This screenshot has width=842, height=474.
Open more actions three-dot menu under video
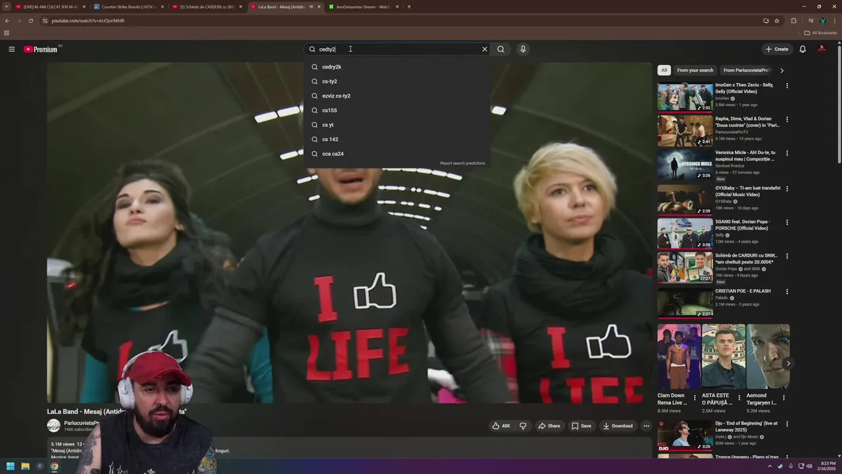(646, 426)
